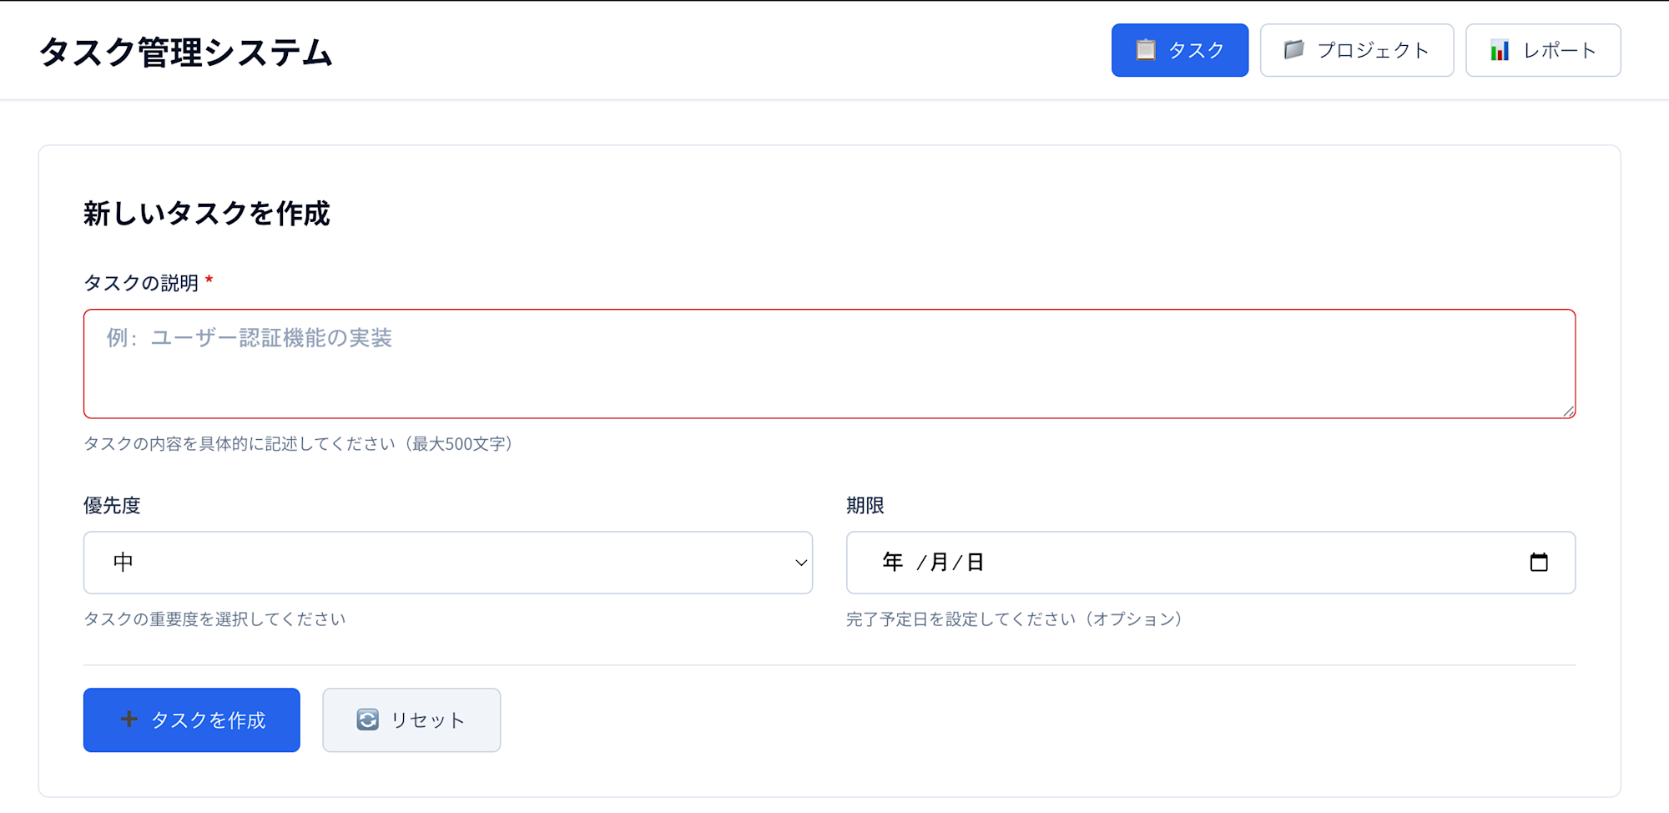
Task: Click the タスク管理システム heading
Action: click(x=185, y=52)
